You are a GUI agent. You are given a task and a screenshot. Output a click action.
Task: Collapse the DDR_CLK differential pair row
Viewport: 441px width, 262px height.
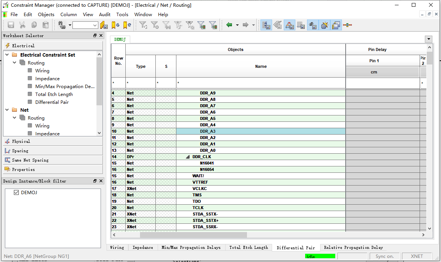tap(188, 157)
